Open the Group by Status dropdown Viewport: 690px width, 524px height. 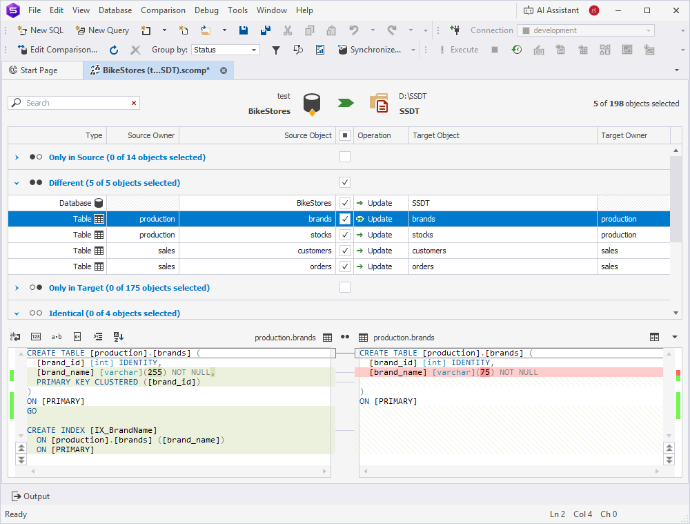(225, 50)
